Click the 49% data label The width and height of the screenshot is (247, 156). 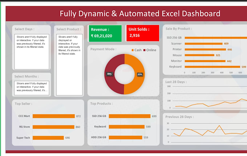click(x=109, y=74)
